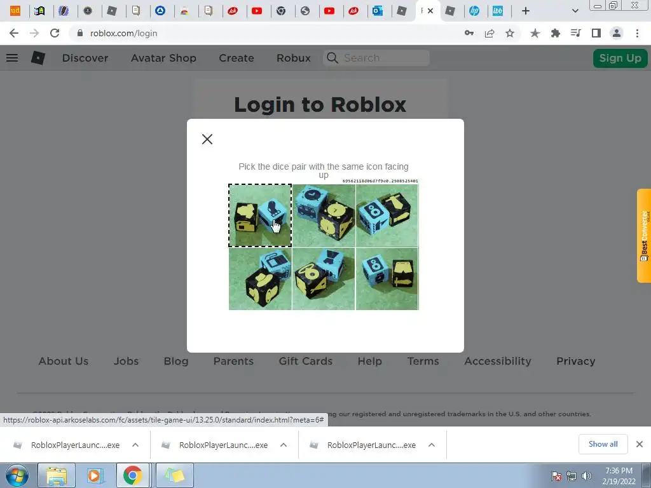Viewport: 651px width, 488px height.
Task: Open the Help footer link
Action: tap(369, 361)
